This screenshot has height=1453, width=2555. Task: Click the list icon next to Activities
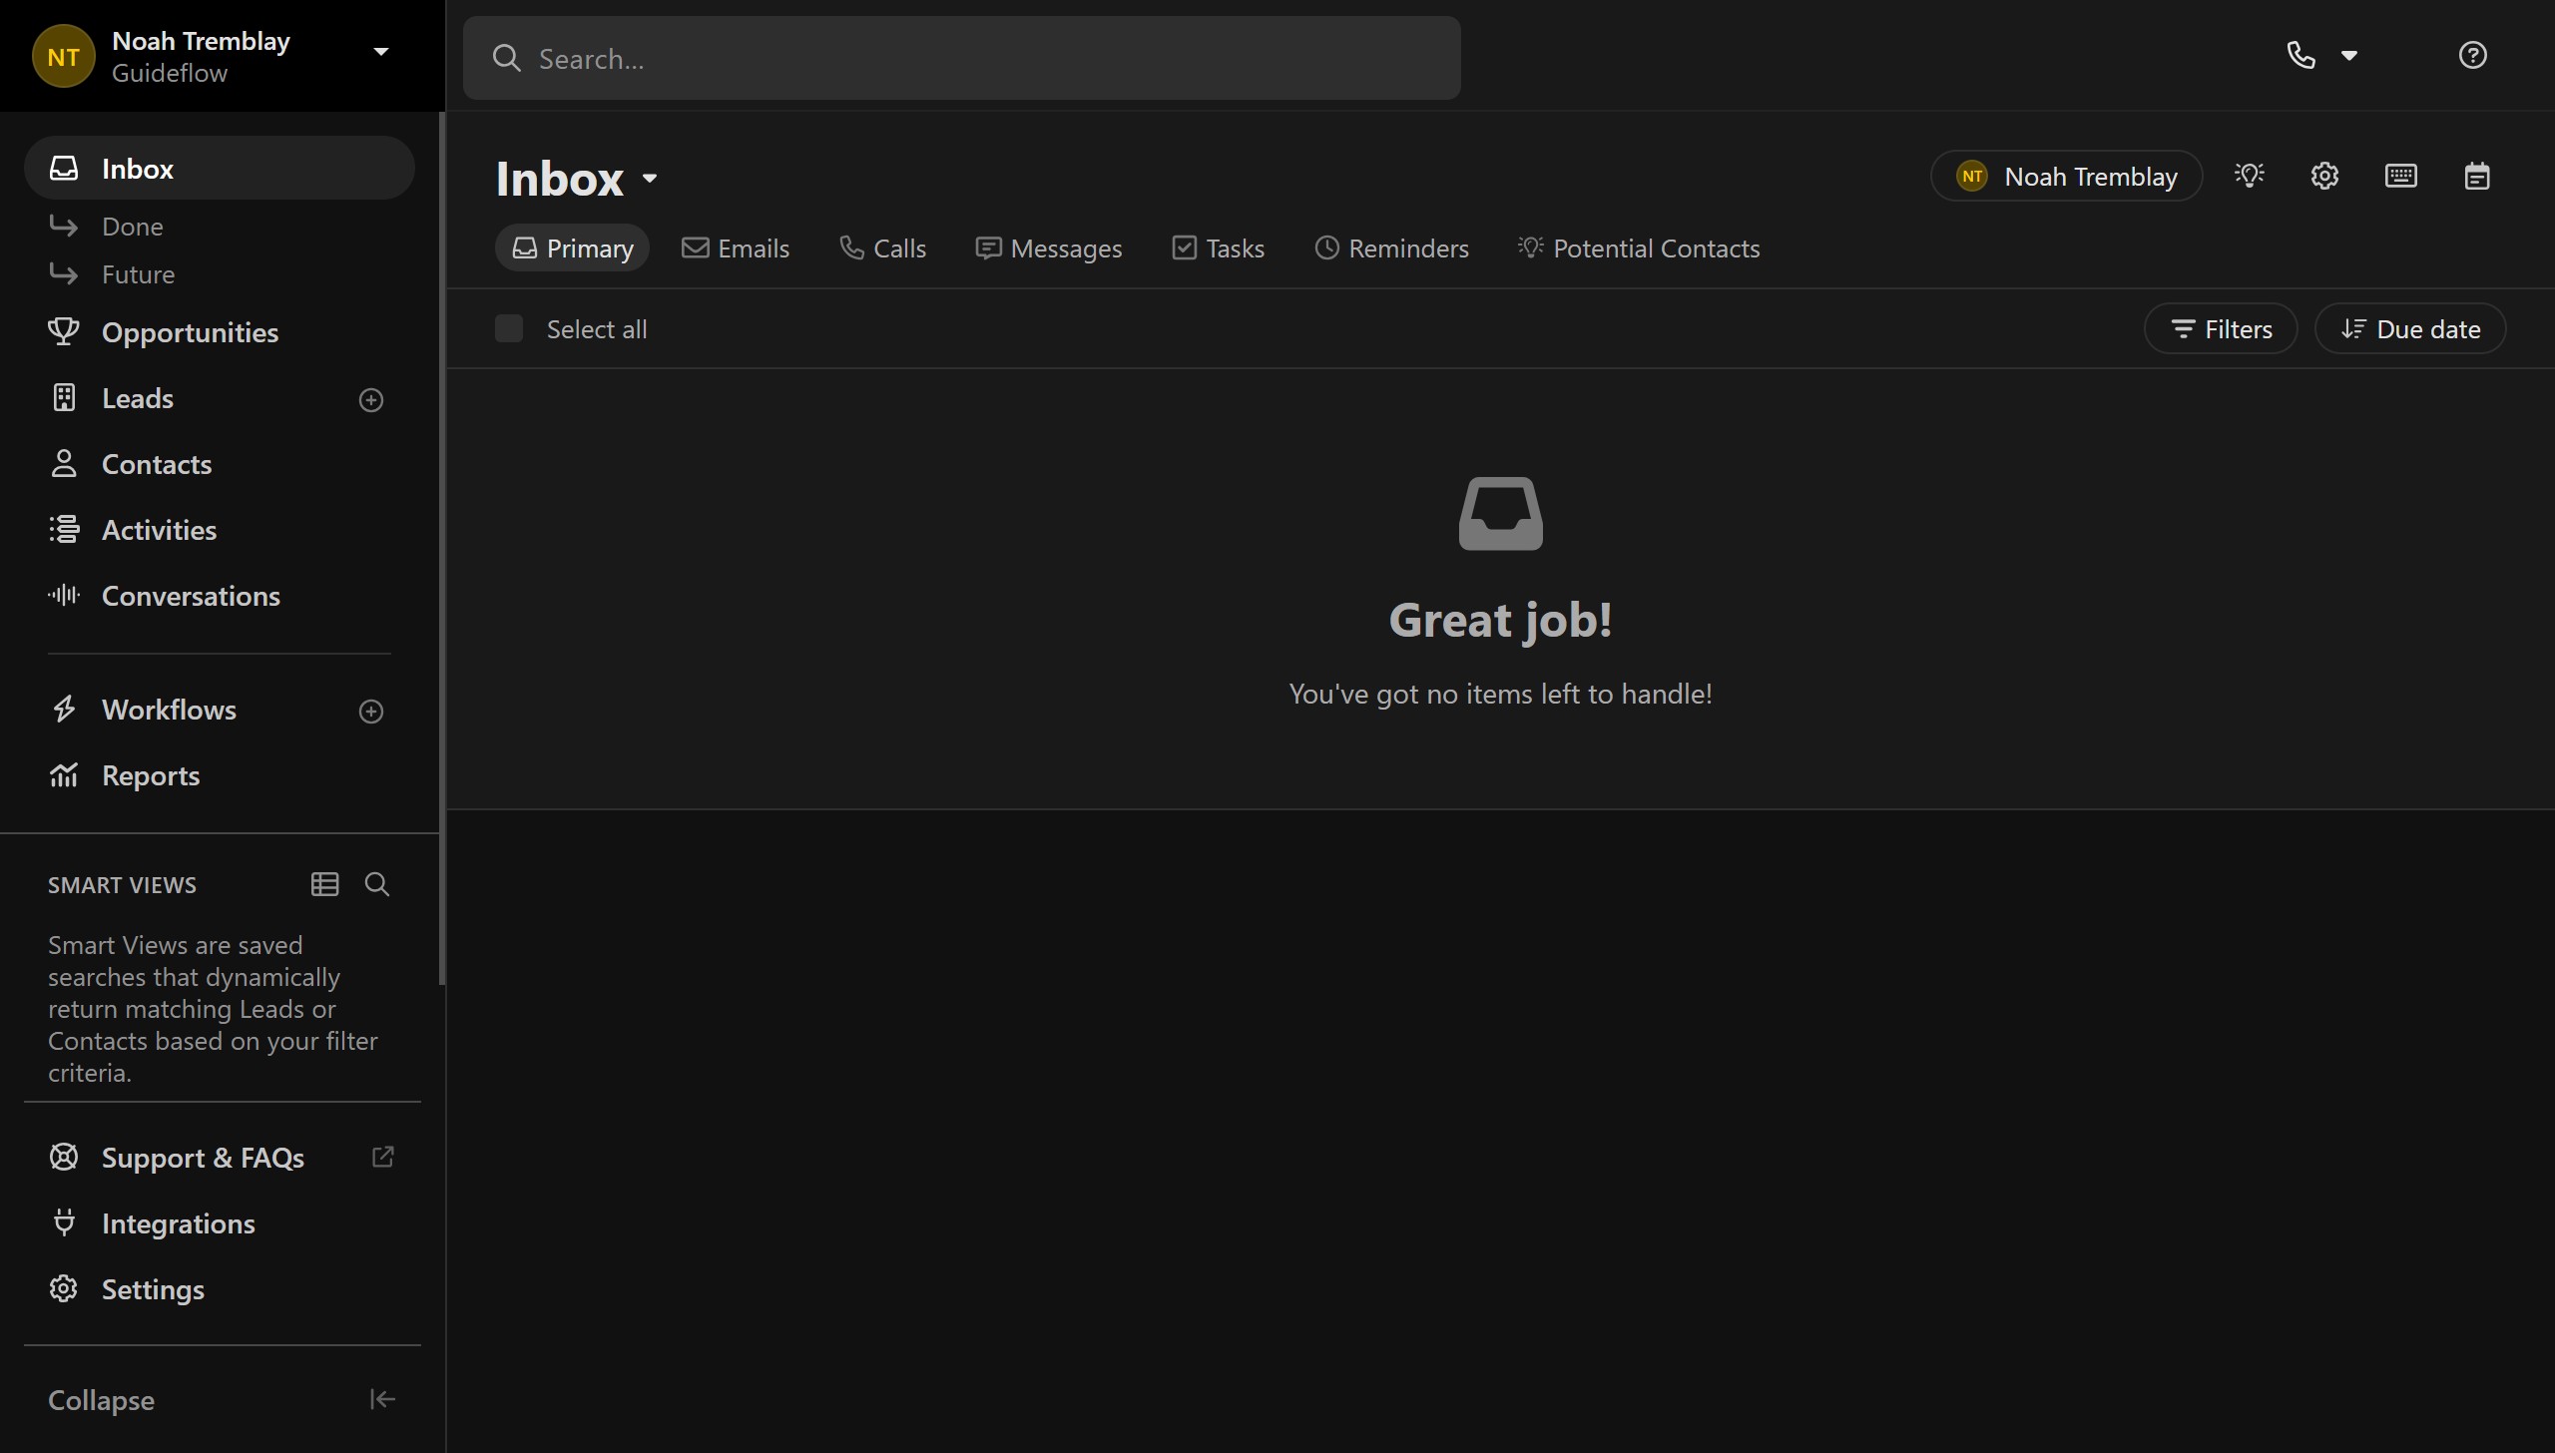64,529
